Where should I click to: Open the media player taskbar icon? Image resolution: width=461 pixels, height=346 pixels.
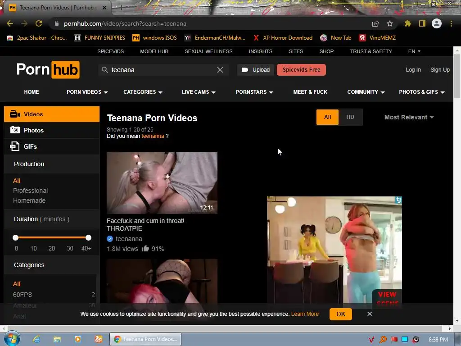78,339
